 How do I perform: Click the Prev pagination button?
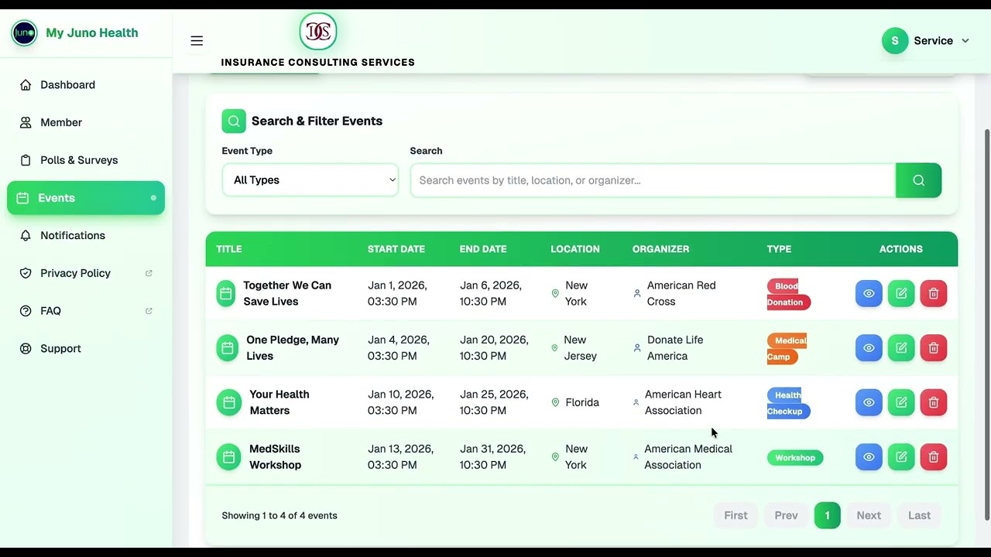click(786, 515)
